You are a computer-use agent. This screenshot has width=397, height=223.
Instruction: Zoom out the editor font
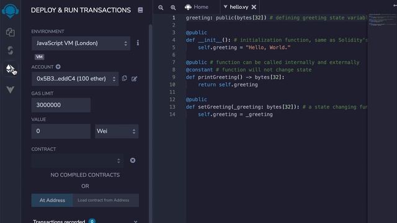[161, 7]
